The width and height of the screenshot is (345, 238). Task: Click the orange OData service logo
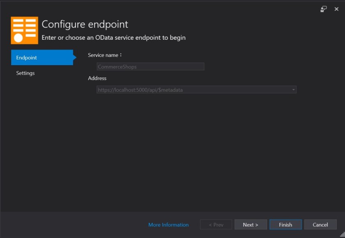(x=24, y=30)
